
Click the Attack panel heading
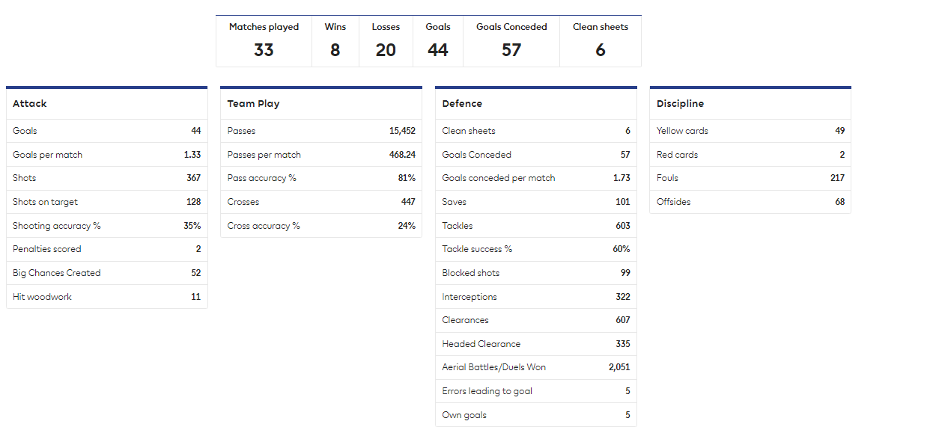click(x=106, y=104)
